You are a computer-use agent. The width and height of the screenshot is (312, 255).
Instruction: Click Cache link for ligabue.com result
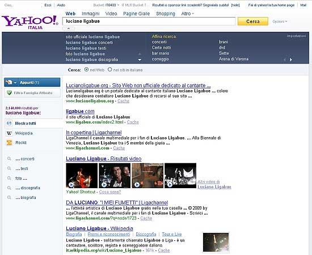coord(133,122)
